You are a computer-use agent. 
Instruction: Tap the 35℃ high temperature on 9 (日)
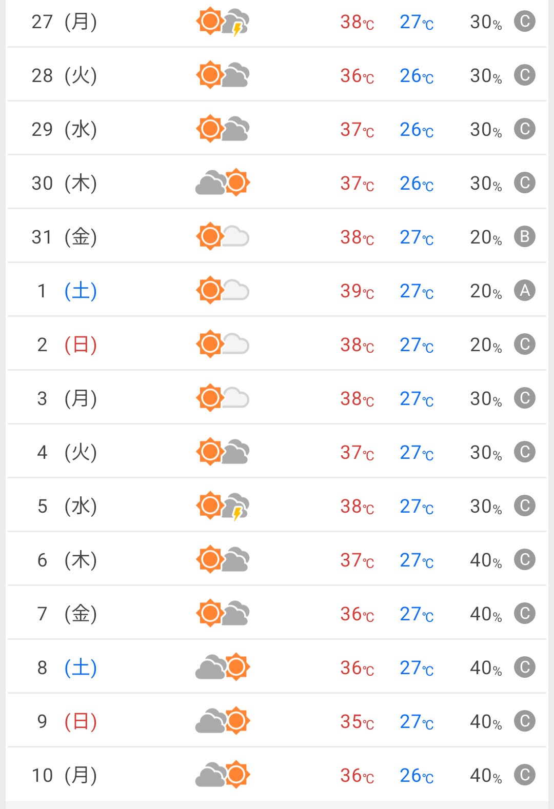click(x=358, y=722)
